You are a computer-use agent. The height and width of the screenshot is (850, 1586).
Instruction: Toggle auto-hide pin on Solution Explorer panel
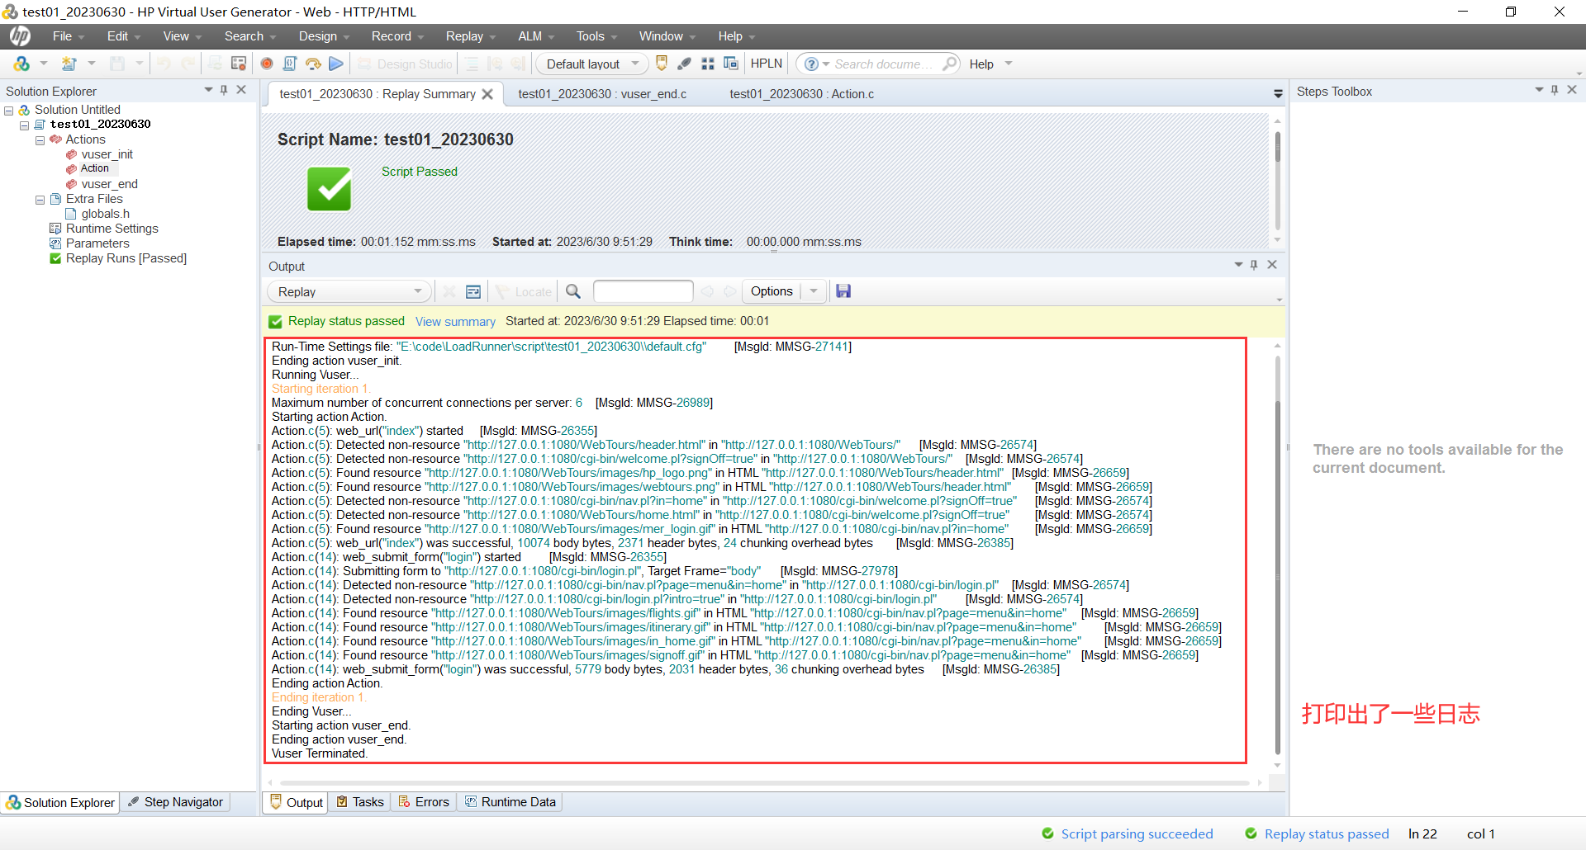(x=224, y=90)
